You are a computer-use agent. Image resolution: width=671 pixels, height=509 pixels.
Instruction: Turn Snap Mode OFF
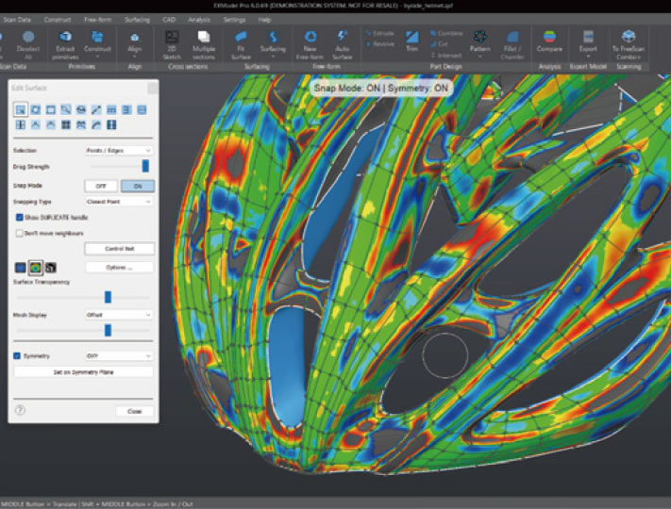(x=101, y=186)
